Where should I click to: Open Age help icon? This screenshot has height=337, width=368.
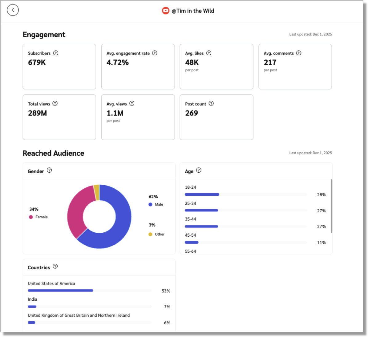(199, 170)
